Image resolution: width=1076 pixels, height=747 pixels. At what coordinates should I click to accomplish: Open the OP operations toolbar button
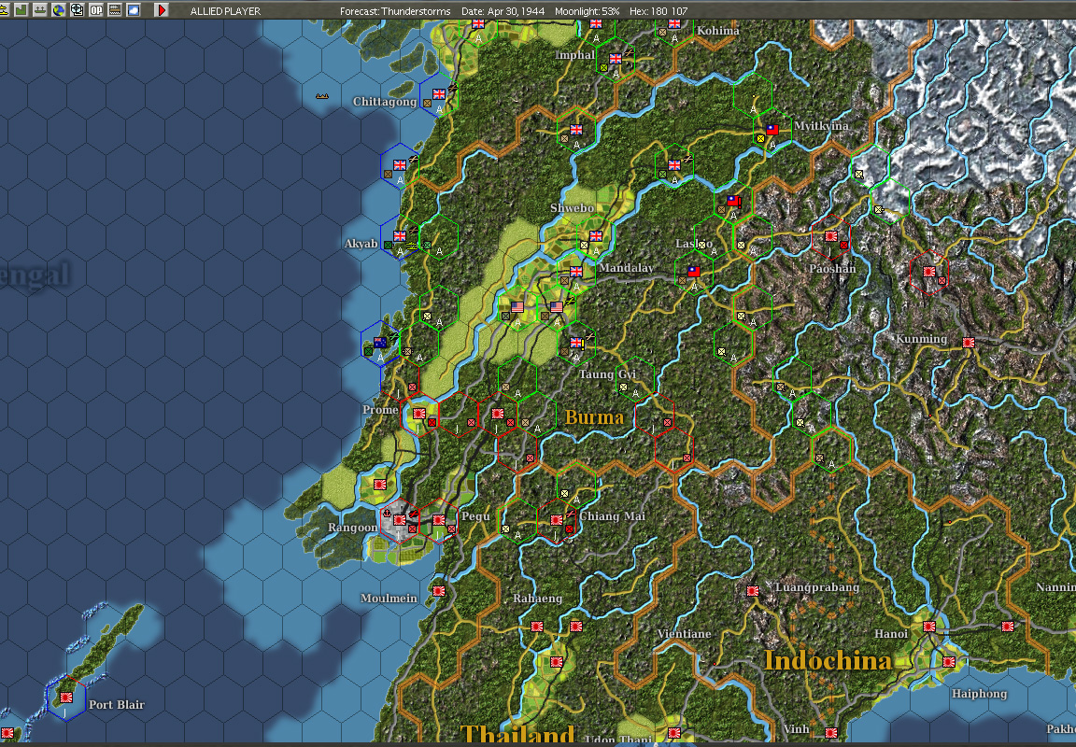click(96, 10)
